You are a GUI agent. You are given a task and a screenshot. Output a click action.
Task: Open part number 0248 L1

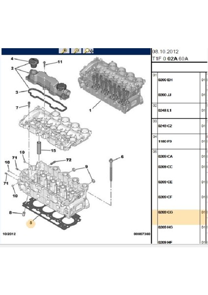click(165, 111)
